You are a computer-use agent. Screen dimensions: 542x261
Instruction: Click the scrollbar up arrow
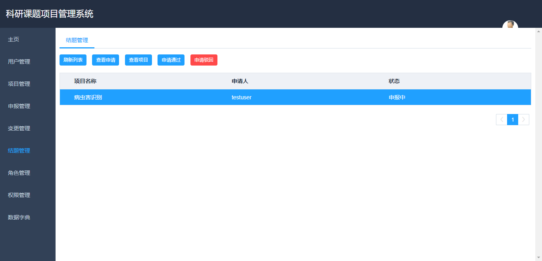point(539,31)
